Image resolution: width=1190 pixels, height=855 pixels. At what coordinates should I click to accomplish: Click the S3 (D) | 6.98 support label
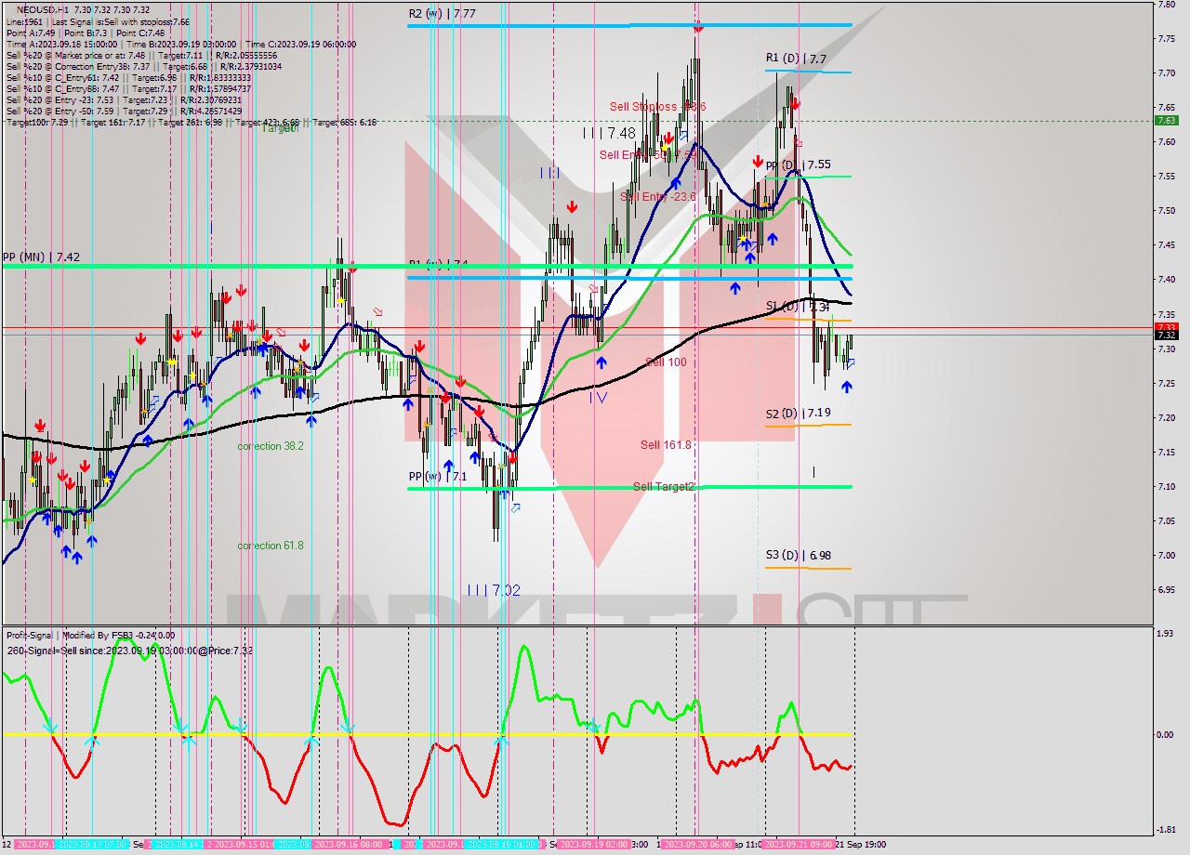798,555
